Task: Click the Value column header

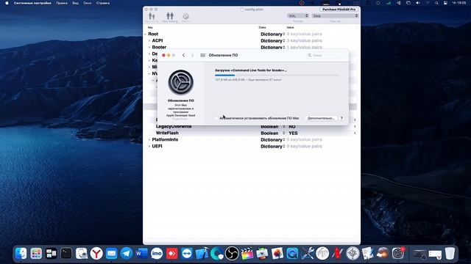Action: (x=290, y=28)
